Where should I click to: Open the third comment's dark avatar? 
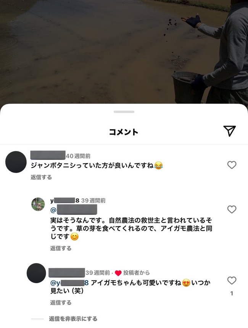pos(36,273)
